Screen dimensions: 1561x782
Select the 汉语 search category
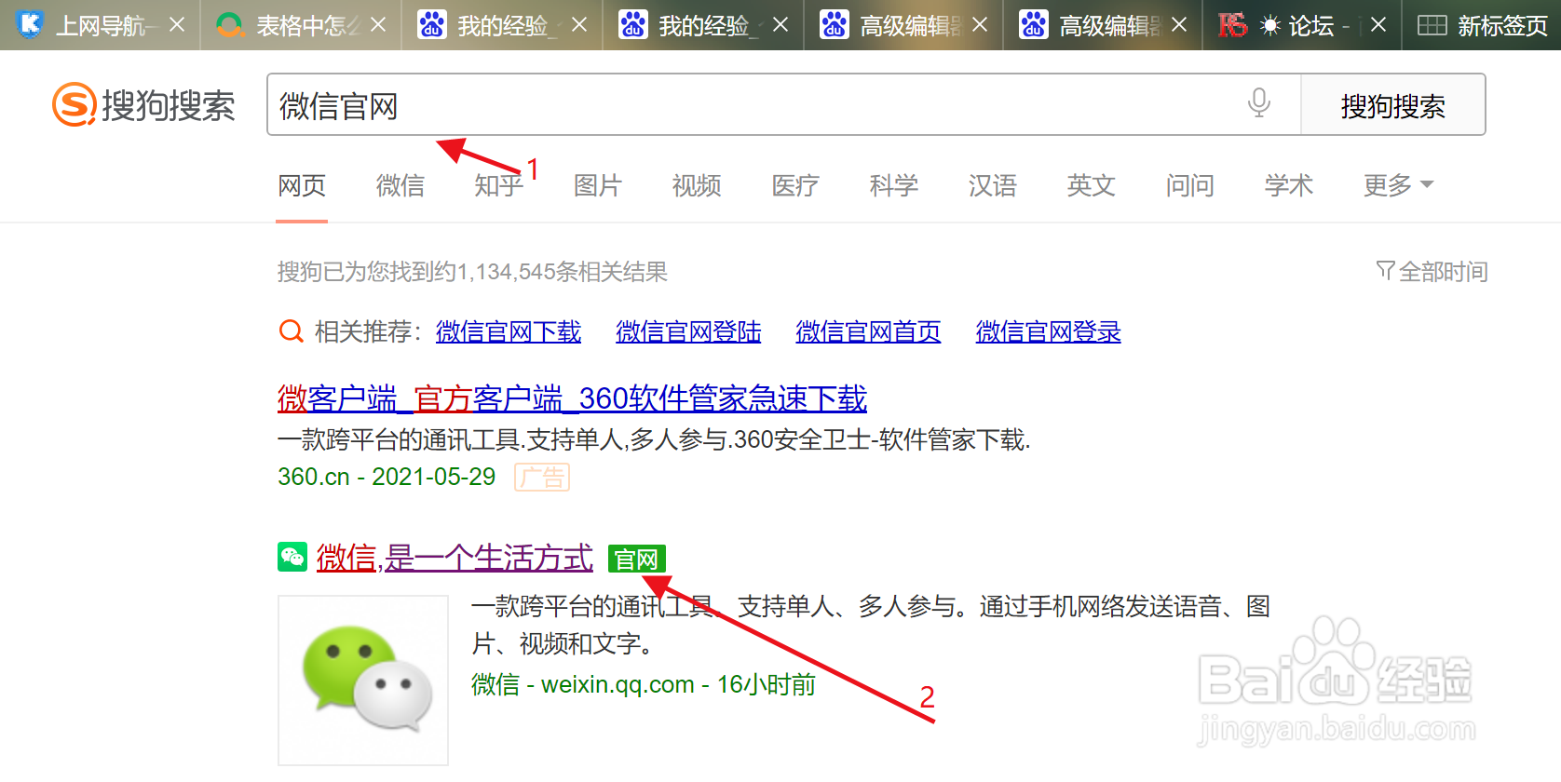993,185
